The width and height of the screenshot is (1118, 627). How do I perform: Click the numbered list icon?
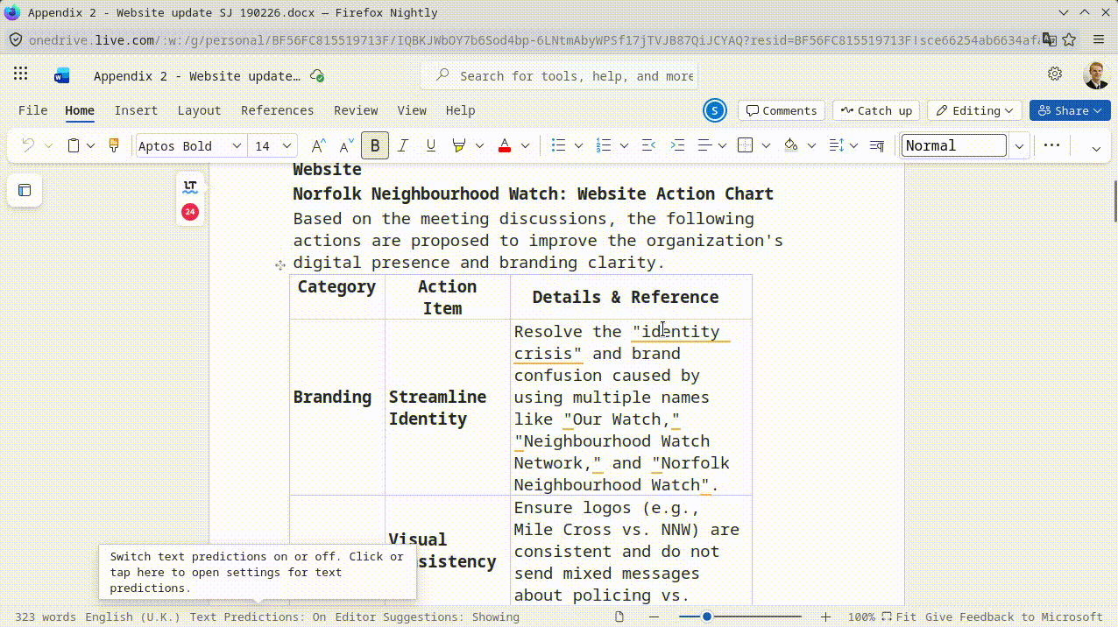click(x=604, y=146)
